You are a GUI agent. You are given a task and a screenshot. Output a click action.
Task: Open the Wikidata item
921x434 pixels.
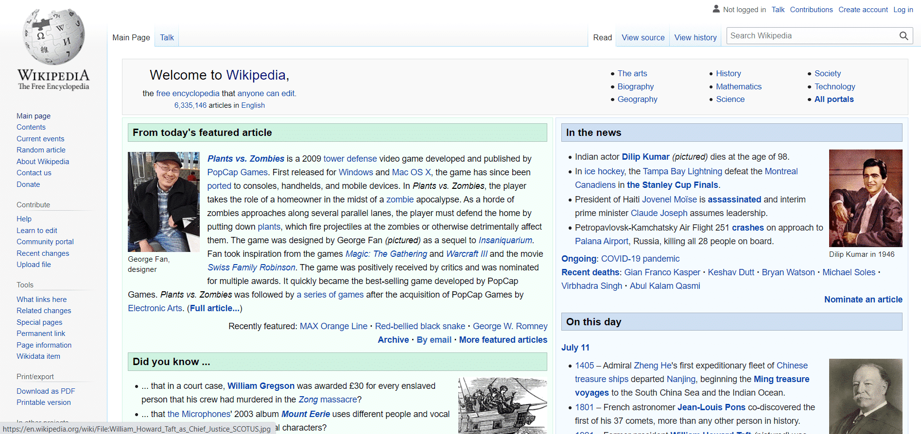coord(38,356)
